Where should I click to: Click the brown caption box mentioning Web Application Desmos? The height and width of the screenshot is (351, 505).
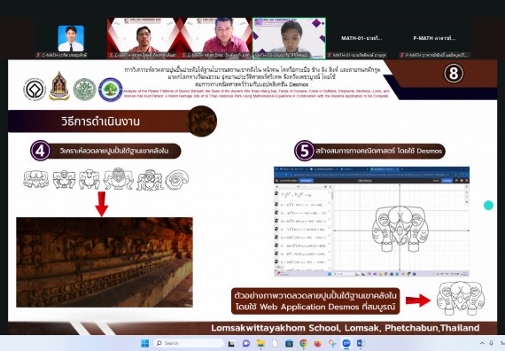315,301
